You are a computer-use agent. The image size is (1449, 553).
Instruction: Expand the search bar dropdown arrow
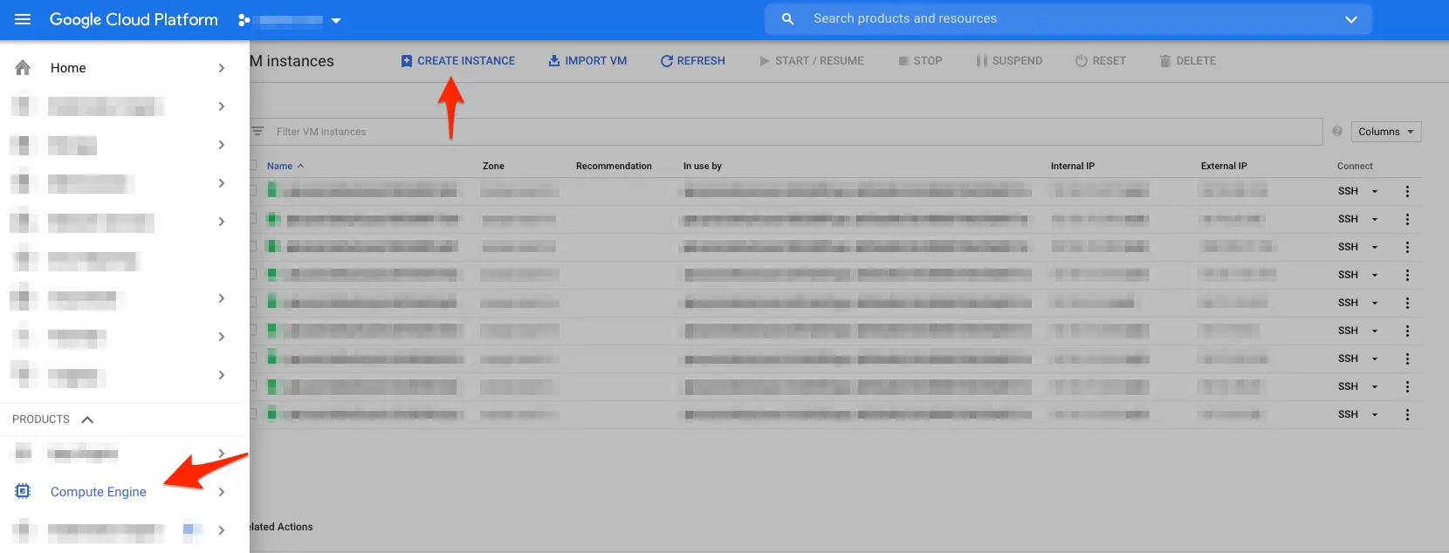pyautogui.click(x=1351, y=19)
